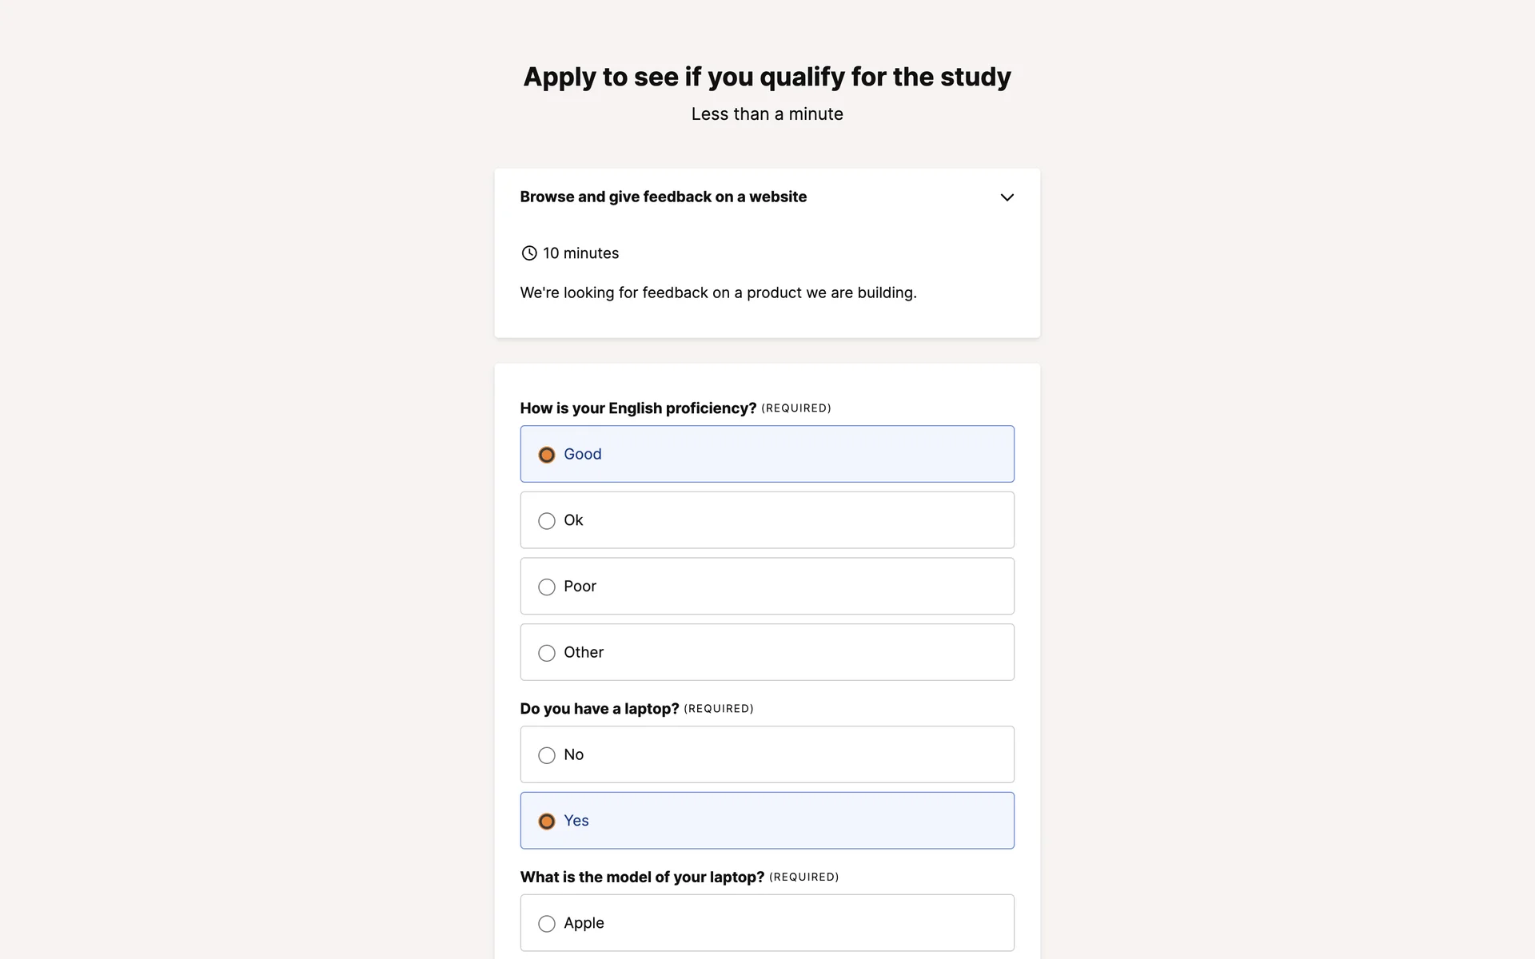1535x959 pixels.
Task: Click the laptop model question label
Action: point(642,877)
